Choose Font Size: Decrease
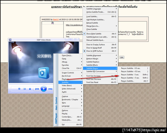The image size is (167, 133). coord(100,79)
